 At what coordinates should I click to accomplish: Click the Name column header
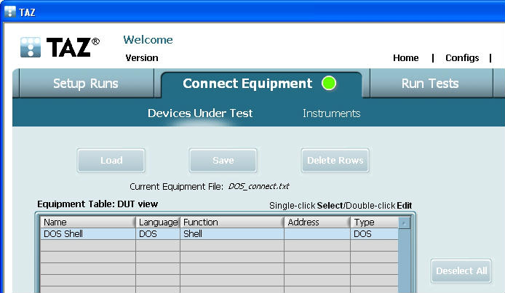pos(87,222)
